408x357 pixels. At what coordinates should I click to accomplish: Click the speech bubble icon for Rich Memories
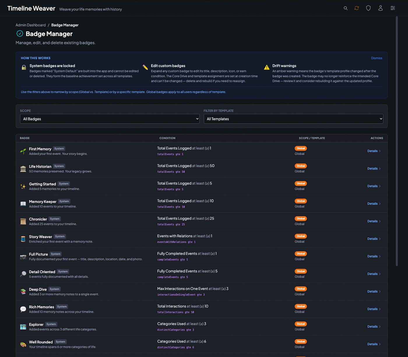[23, 309]
